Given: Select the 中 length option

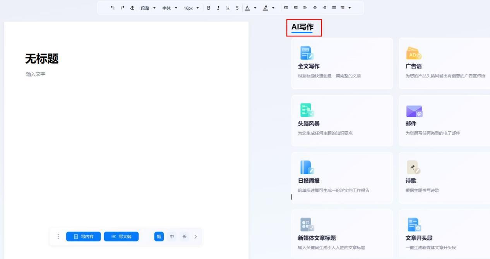Looking at the screenshot, I should (172, 237).
